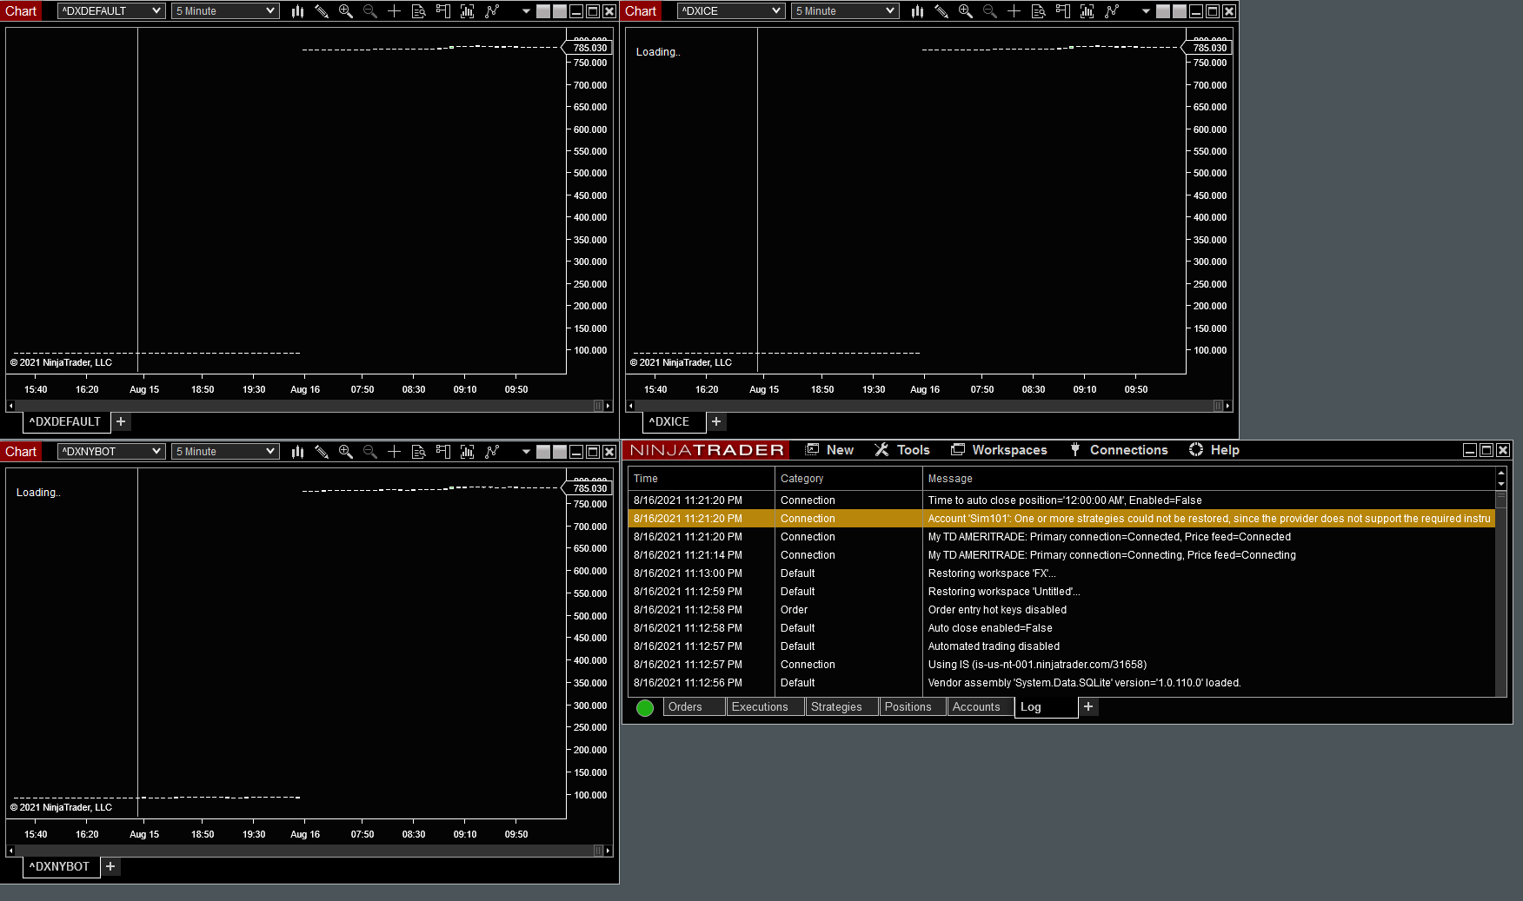Open the Connections menu

click(1119, 450)
